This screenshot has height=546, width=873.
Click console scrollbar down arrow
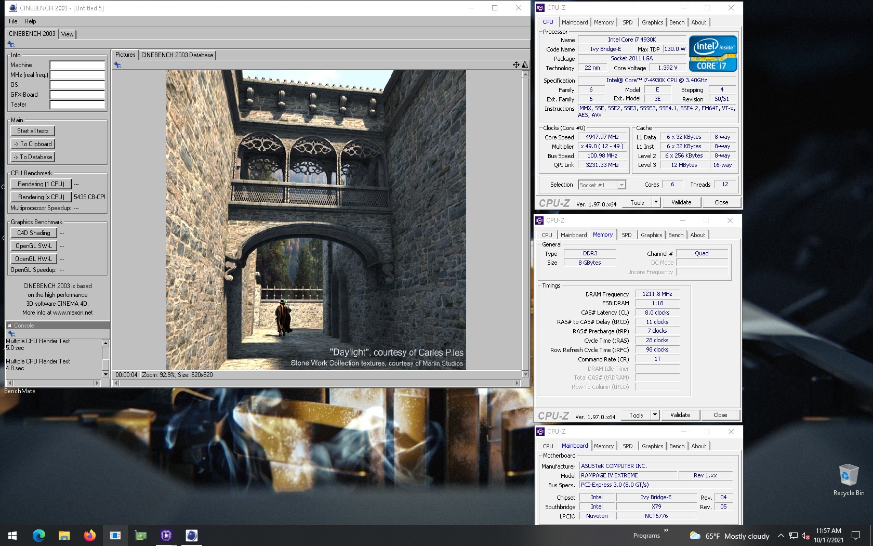[105, 374]
